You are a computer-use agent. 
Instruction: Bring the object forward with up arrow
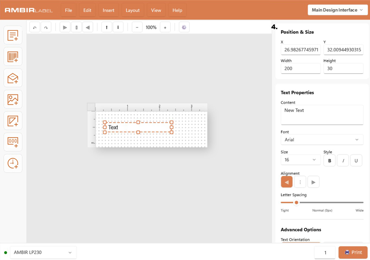[x=107, y=27]
